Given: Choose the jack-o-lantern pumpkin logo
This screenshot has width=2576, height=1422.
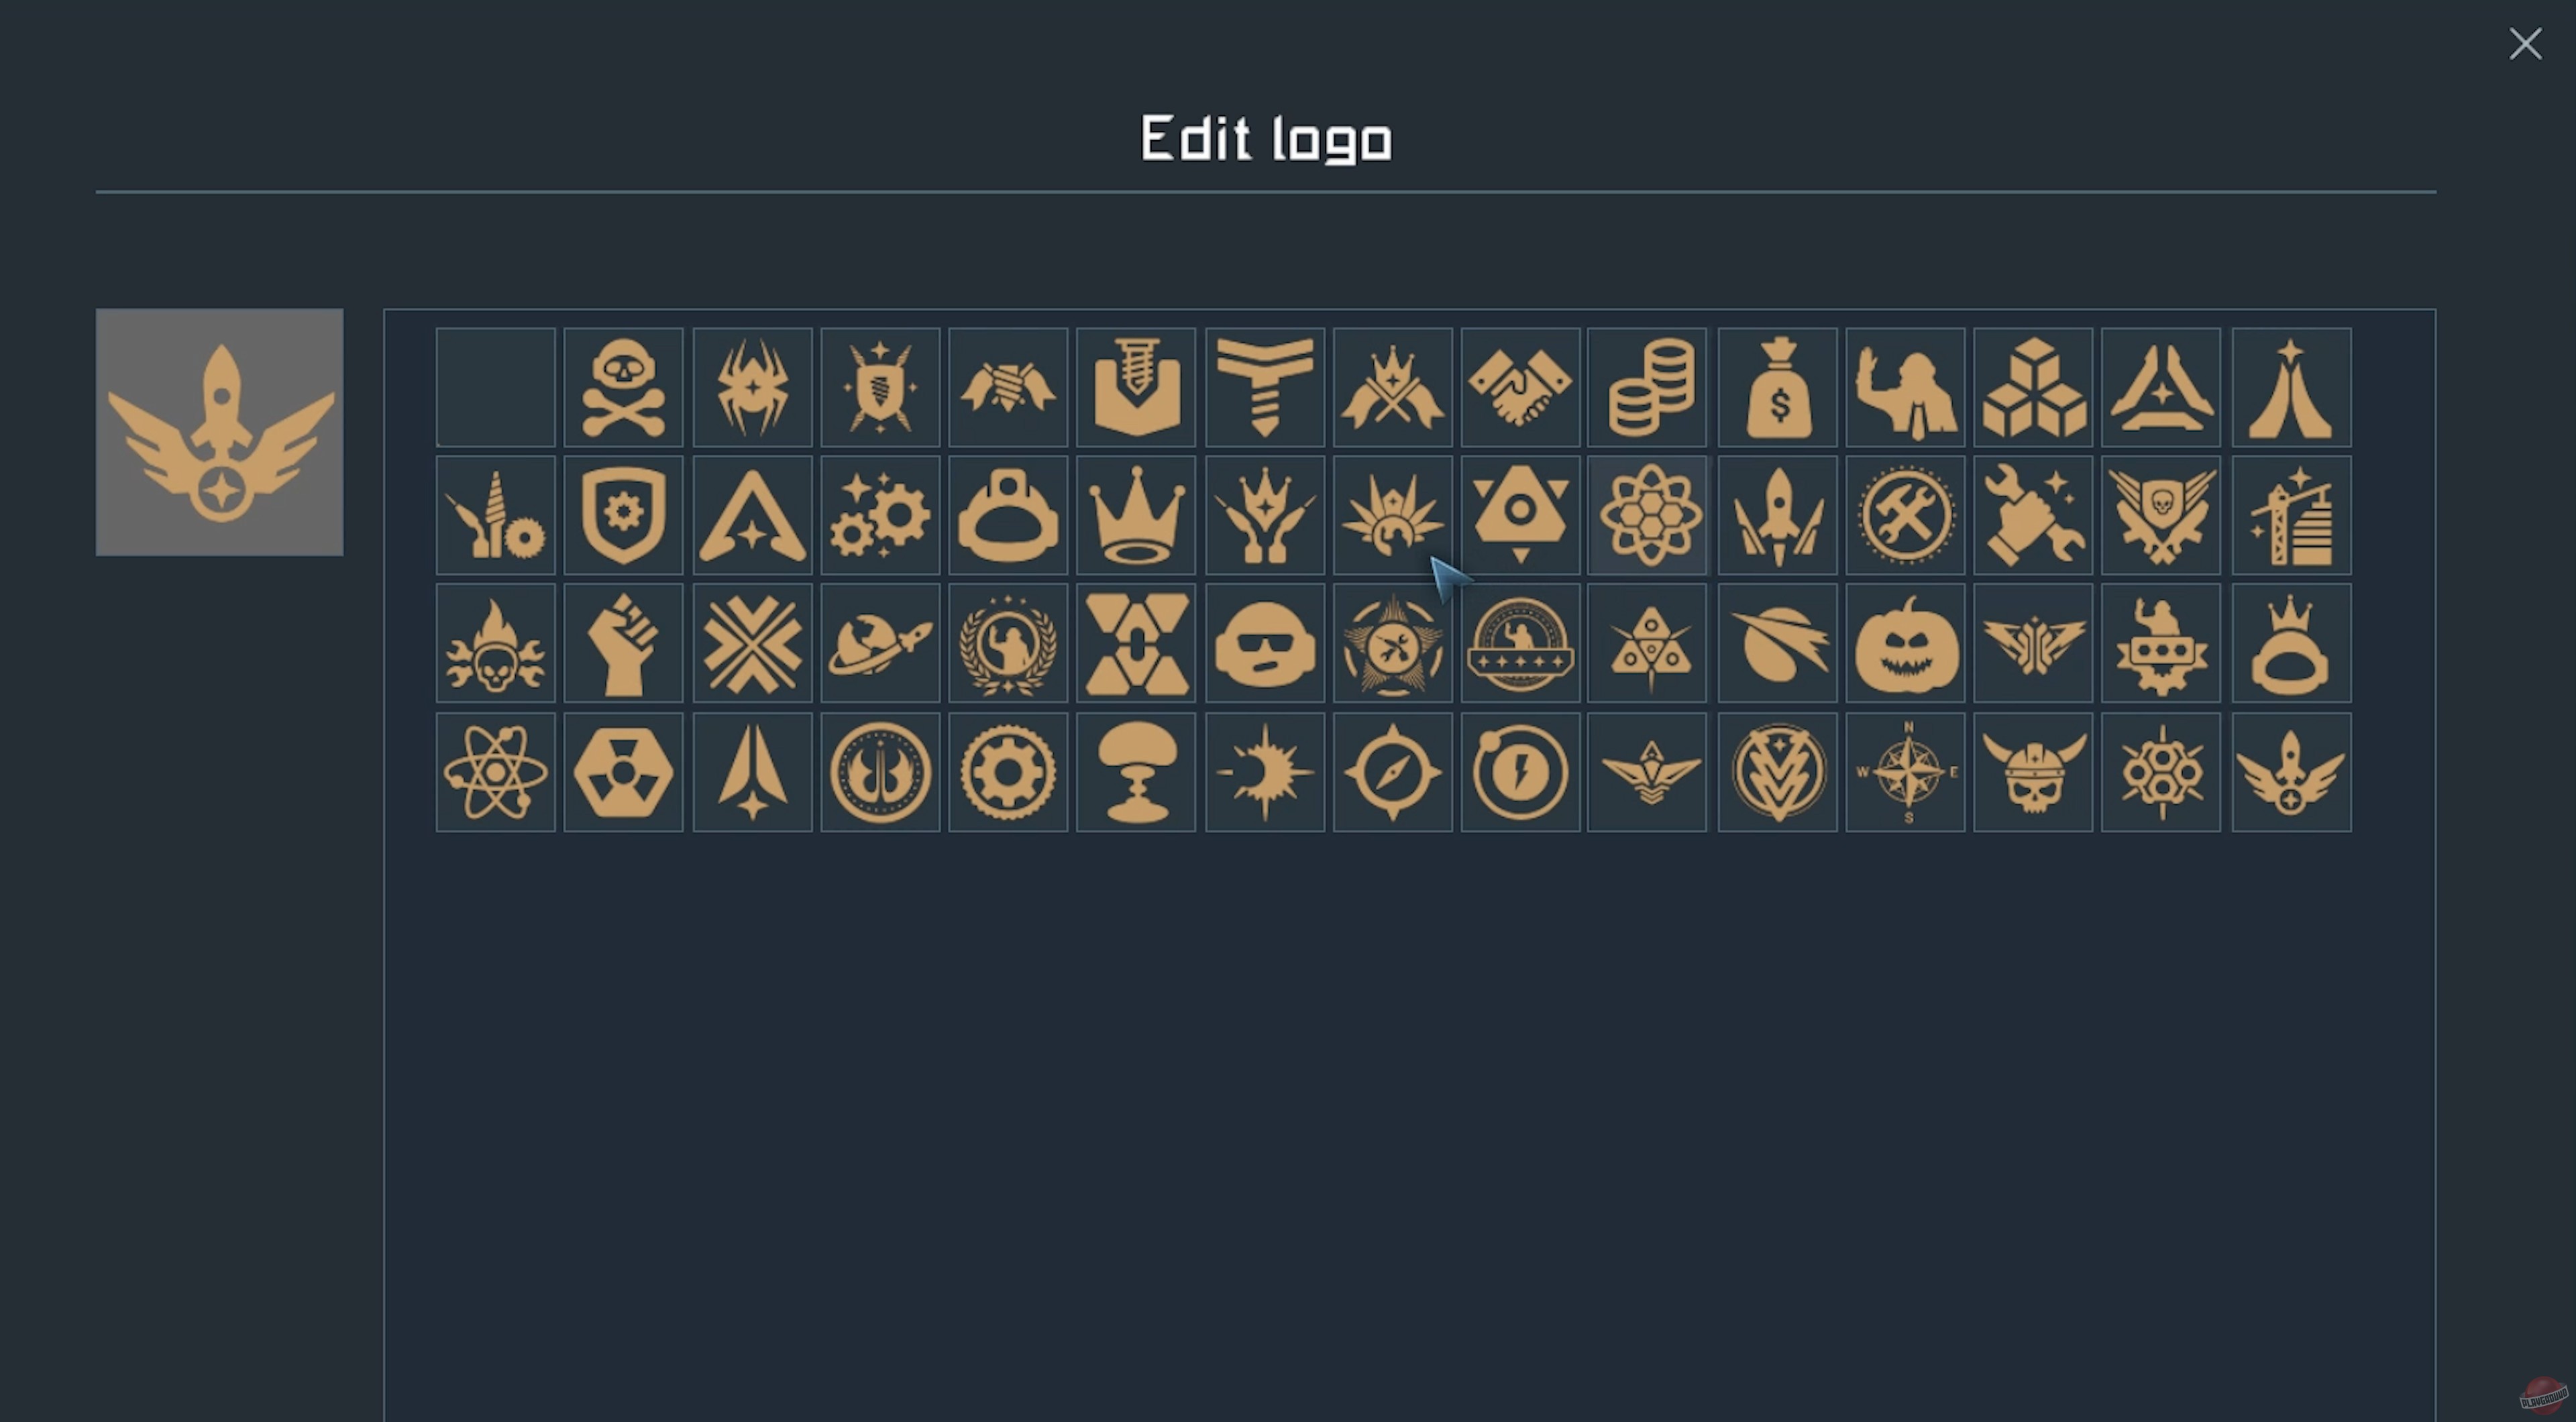Looking at the screenshot, I should tap(1905, 643).
